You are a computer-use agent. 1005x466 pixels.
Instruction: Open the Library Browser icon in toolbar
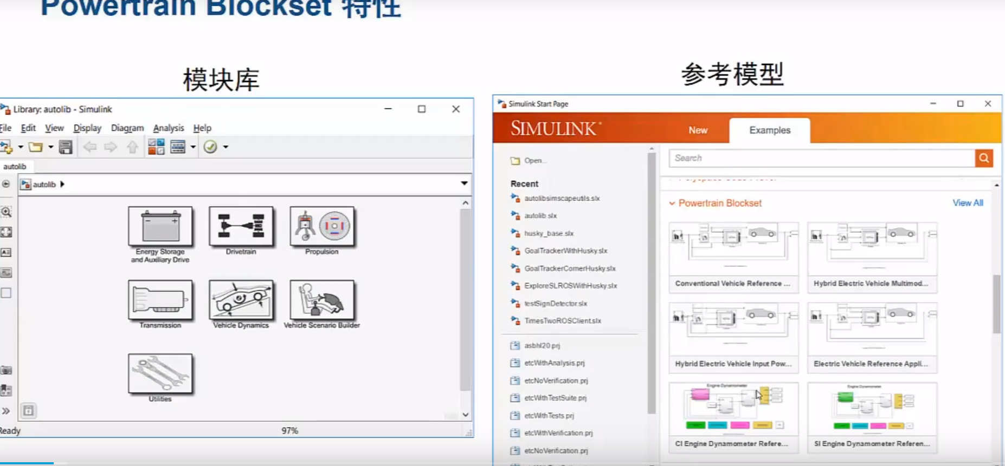[156, 147]
